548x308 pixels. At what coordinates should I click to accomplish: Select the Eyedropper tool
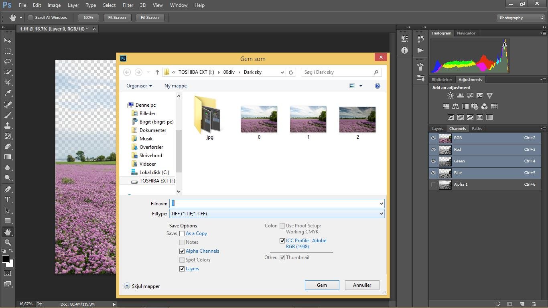8,93
